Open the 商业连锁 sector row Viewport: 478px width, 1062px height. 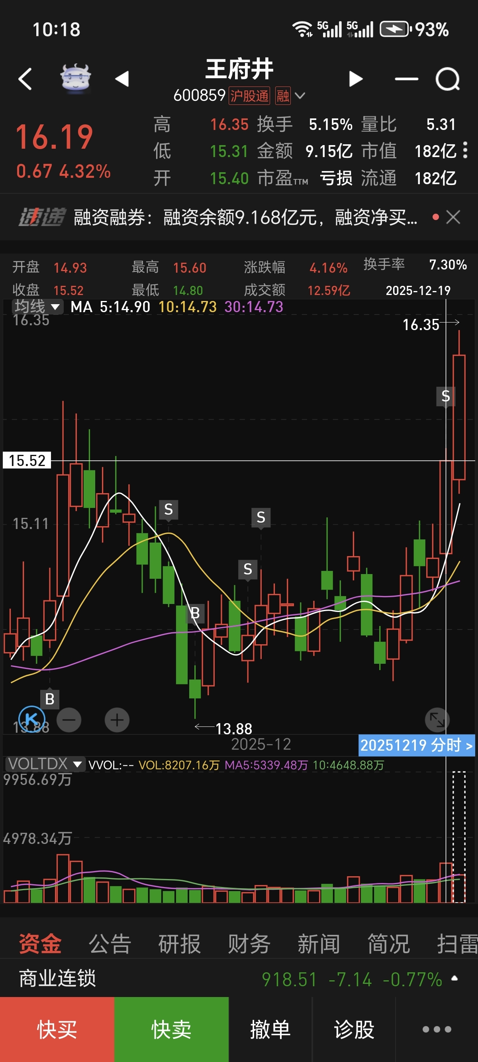(x=239, y=979)
